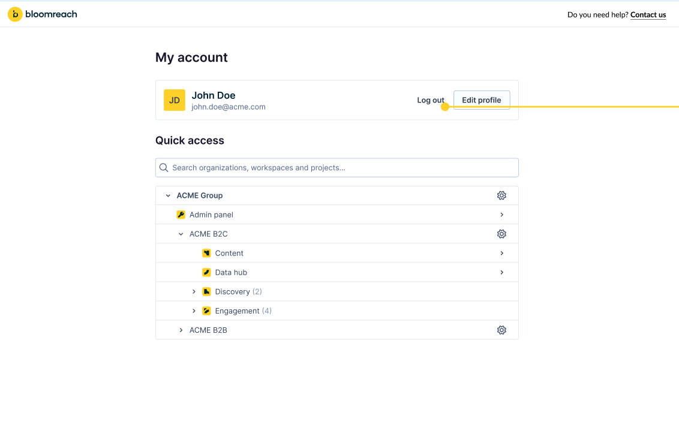This screenshot has width=679, height=434.
Task: Click the Log out link
Action: [430, 100]
